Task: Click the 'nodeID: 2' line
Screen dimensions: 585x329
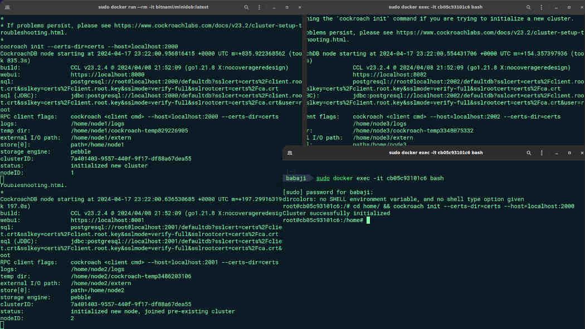Action: 37,318
